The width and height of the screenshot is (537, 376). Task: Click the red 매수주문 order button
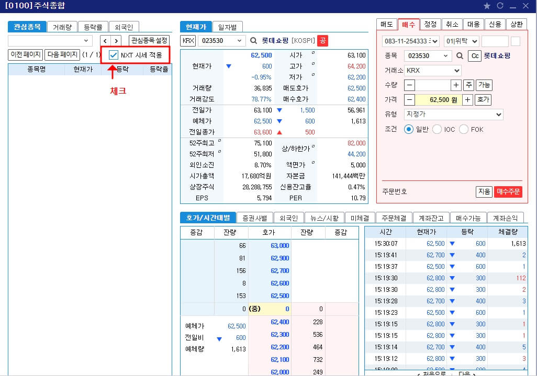(507, 191)
